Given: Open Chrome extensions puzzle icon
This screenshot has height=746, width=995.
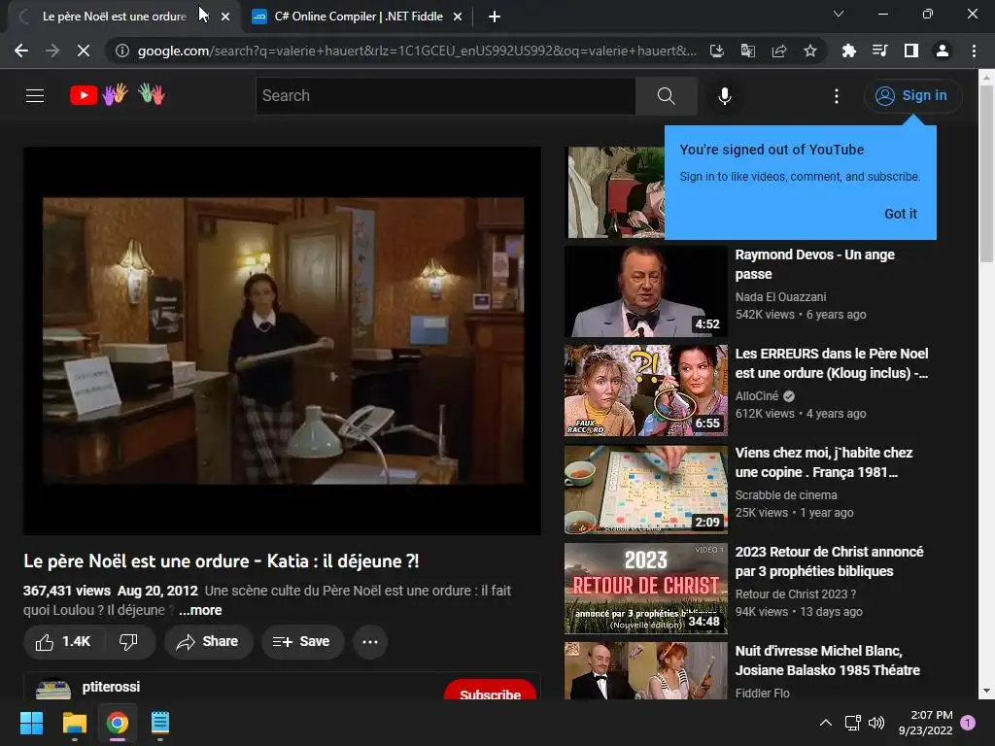Looking at the screenshot, I should (848, 51).
